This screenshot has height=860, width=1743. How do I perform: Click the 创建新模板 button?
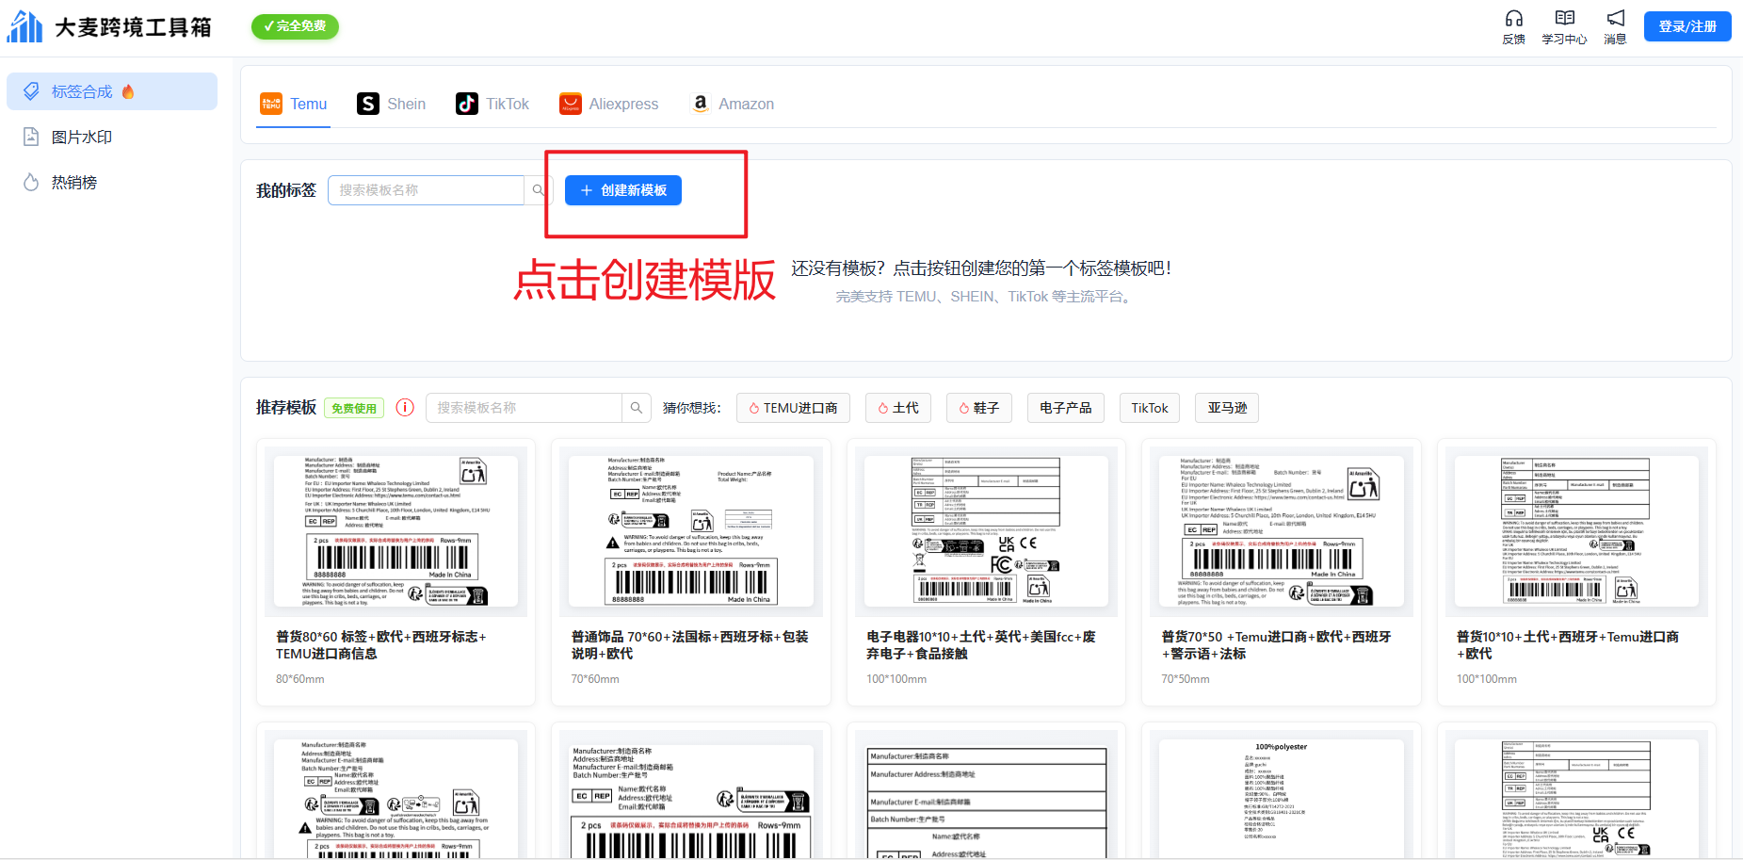click(x=623, y=190)
